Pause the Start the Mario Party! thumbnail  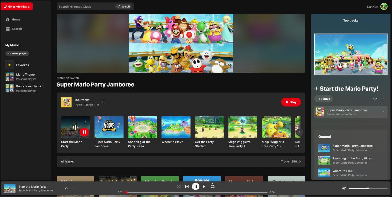click(84, 132)
